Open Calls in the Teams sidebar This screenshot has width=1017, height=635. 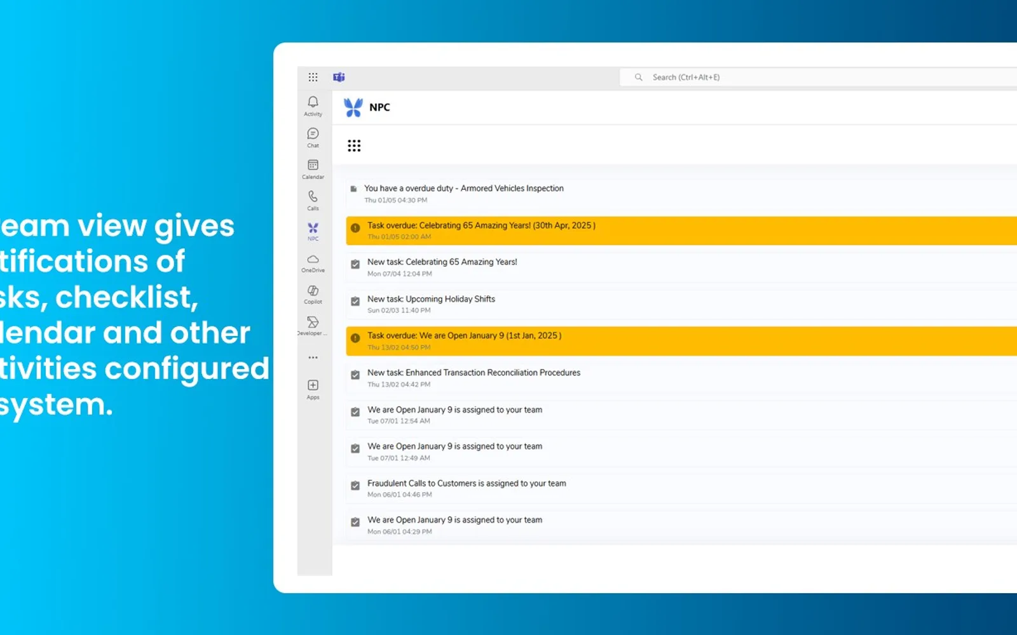tap(313, 200)
